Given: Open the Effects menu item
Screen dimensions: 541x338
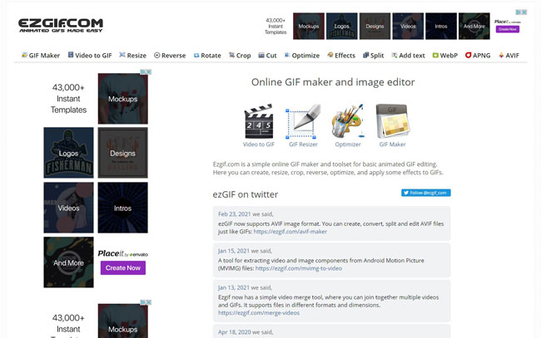Looking at the screenshot, I should (341, 56).
